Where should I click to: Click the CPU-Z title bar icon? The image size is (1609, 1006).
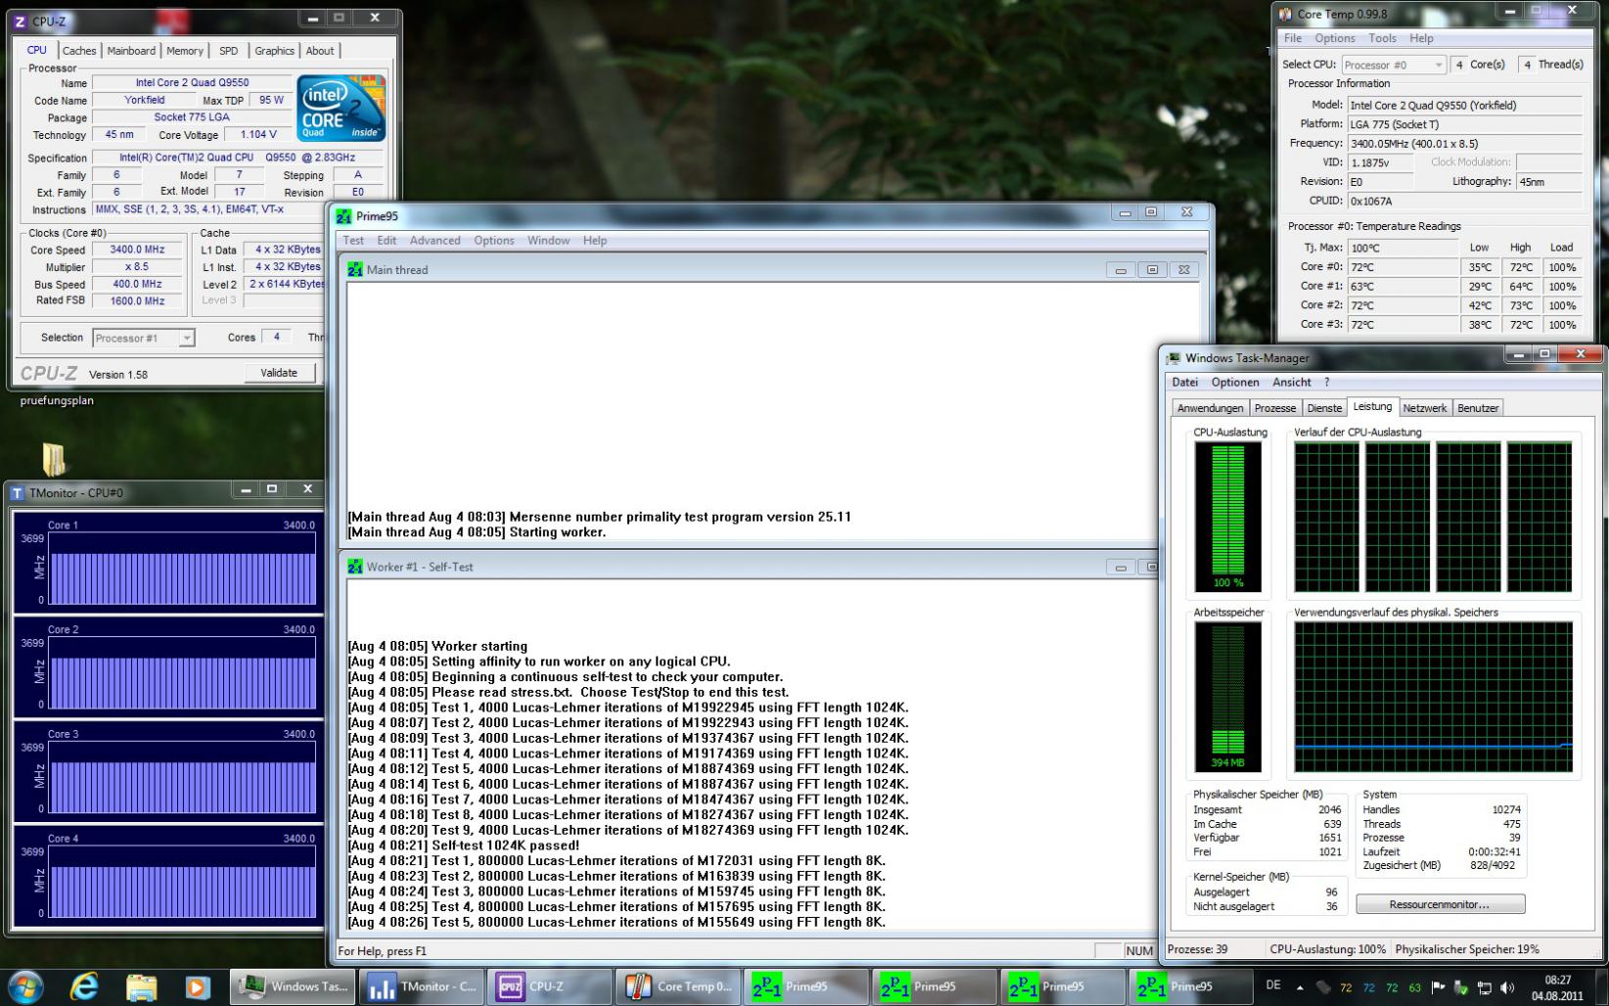20,21
